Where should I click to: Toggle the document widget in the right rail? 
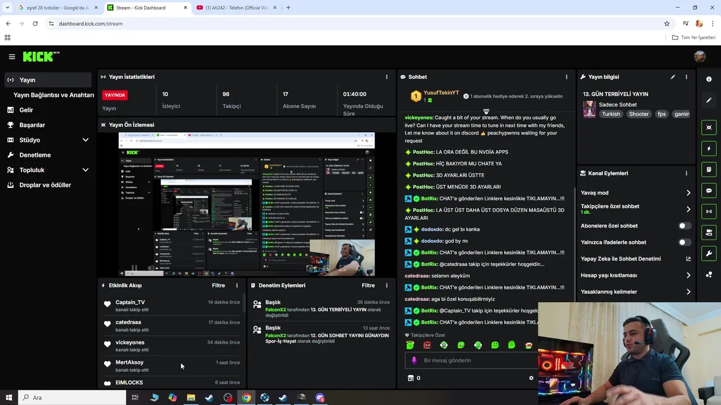[x=709, y=169]
